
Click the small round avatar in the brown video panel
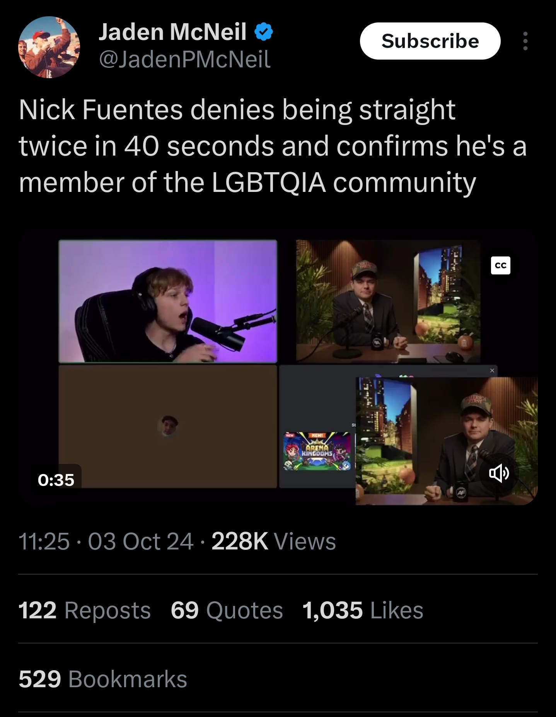tap(168, 426)
